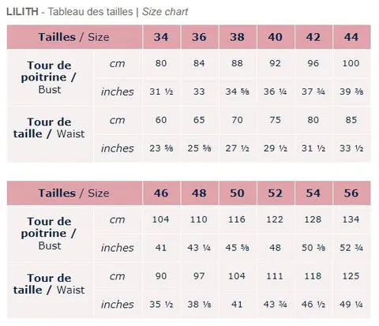379x326 pixels.
Task: Click waist cm value 125
Action: [x=351, y=276]
